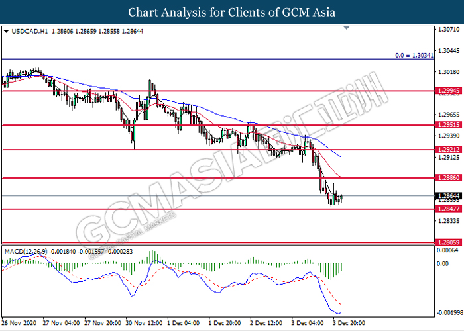This screenshot has height=331, width=464.
Task: Click the MACD scale 0.00 value
Action: [x=443, y=263]
